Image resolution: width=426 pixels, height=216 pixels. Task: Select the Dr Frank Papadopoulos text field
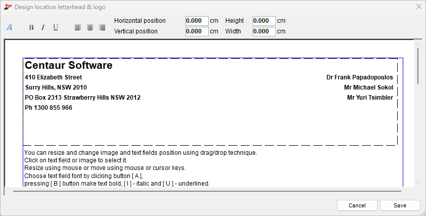(360, 77)
